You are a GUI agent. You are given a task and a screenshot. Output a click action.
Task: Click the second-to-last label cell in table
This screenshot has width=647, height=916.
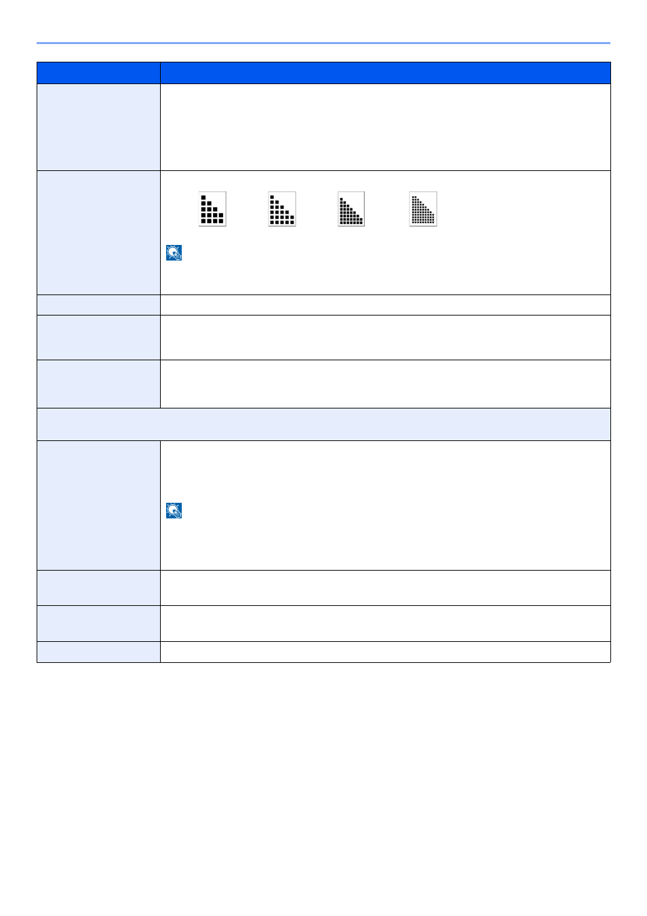click(x=98, y=624)
